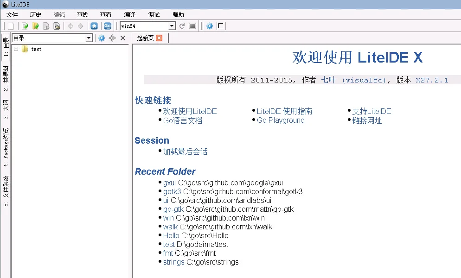Screen dimensions: 461x278
Task: Open recent folder gotk3
Action: coord(172,192)
